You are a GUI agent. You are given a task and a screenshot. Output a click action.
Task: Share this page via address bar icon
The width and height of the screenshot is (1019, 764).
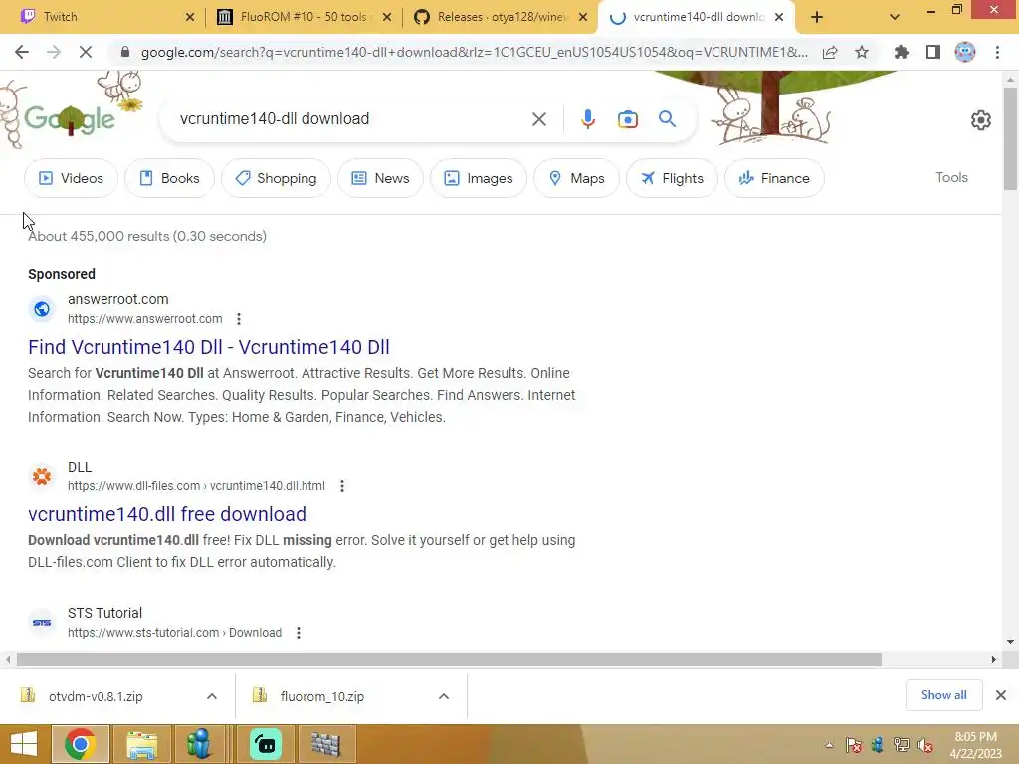[830, 53]
